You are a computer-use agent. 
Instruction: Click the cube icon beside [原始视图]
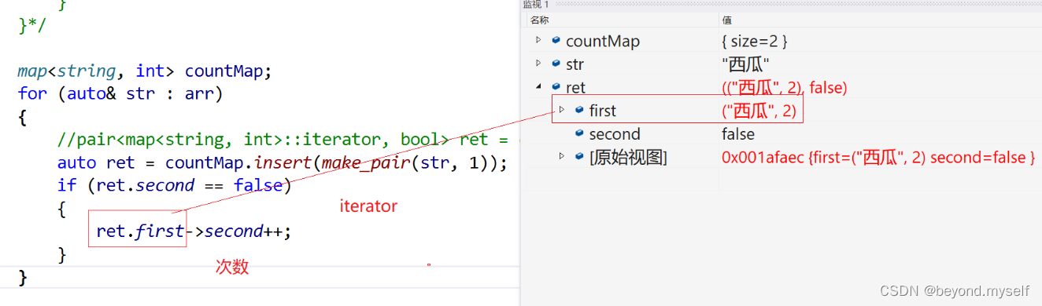click(579, 157)
